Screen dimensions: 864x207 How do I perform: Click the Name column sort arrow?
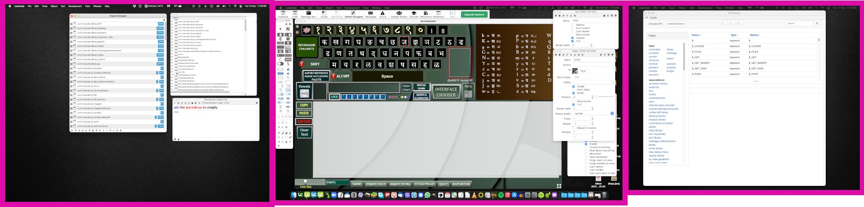700,35
